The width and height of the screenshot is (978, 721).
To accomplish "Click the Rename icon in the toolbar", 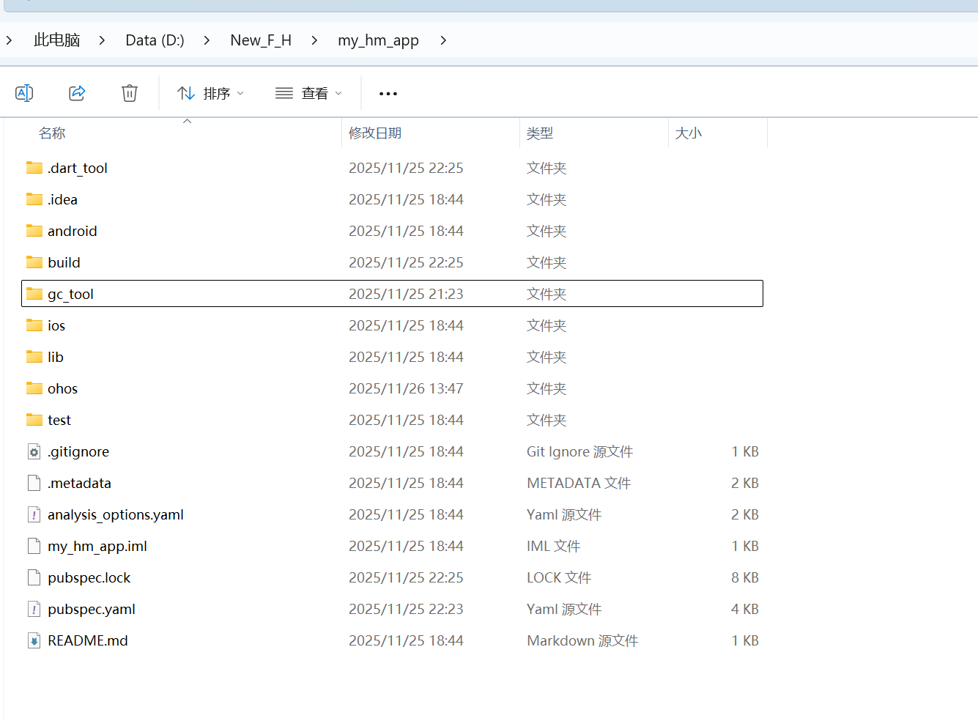I will [24, 93].
